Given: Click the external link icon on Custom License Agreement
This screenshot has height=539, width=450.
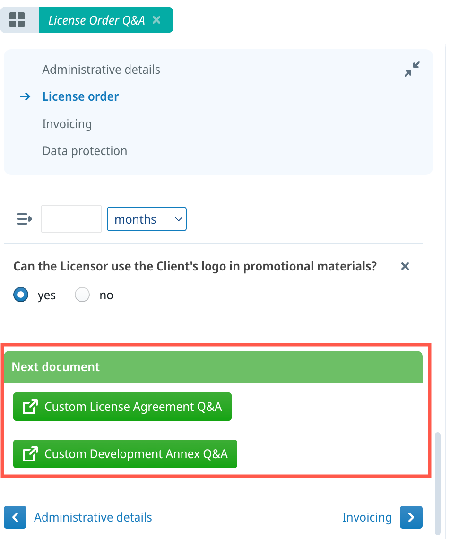Looking at the screenshot, I should click(30, 407).
